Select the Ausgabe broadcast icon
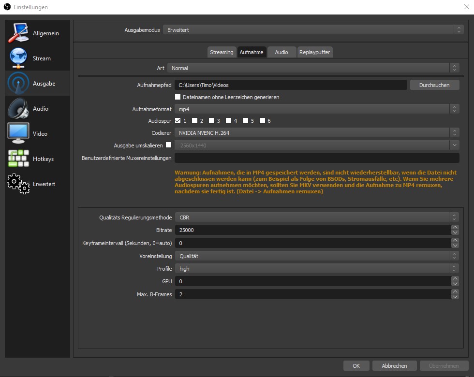Image resolution: width=474 pixels, height=377 pixels. (x=18, y=83)
